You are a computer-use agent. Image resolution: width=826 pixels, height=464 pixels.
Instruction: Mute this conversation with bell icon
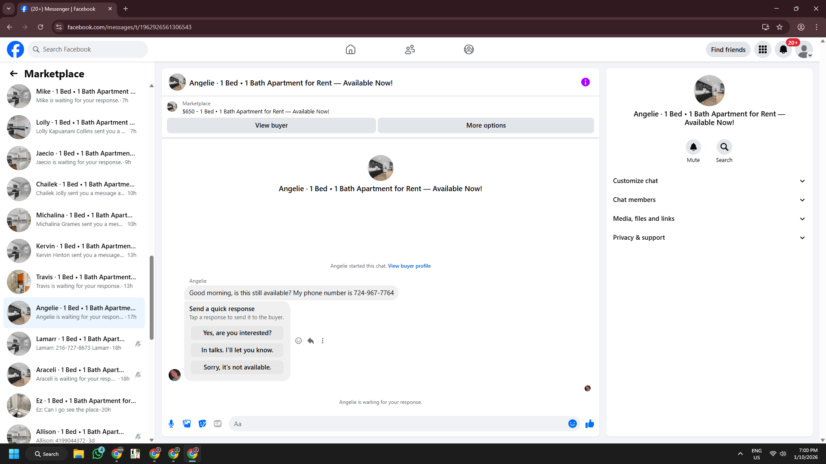point(693,147)
